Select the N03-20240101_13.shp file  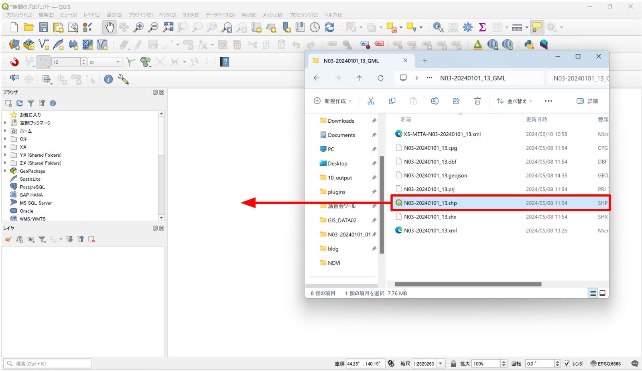coord(500,203)
